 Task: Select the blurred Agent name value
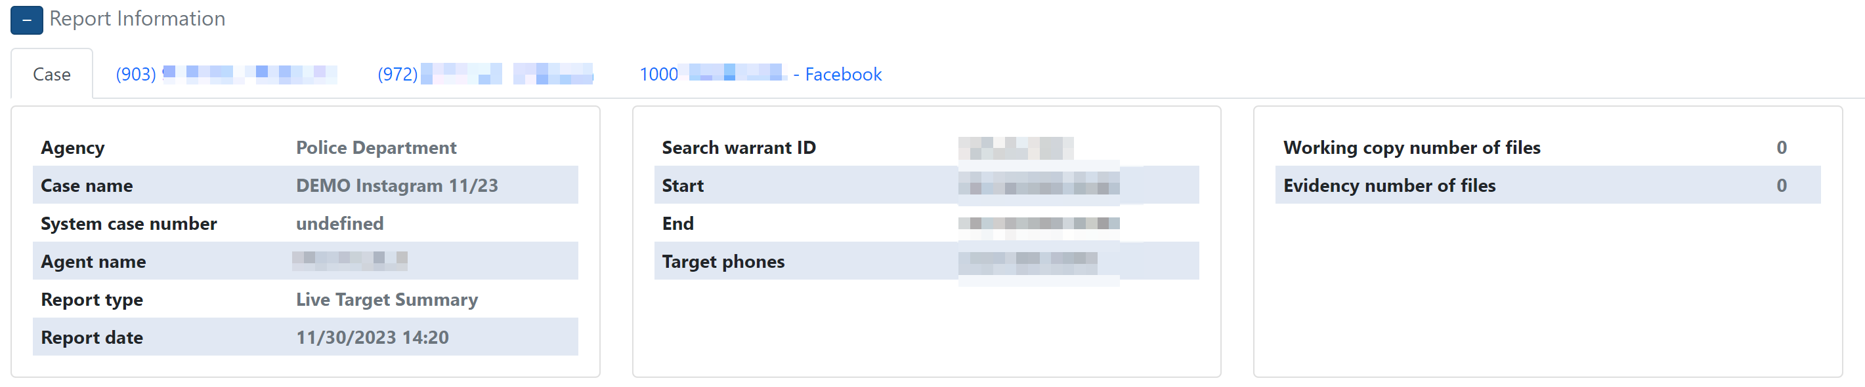point(350,261)
